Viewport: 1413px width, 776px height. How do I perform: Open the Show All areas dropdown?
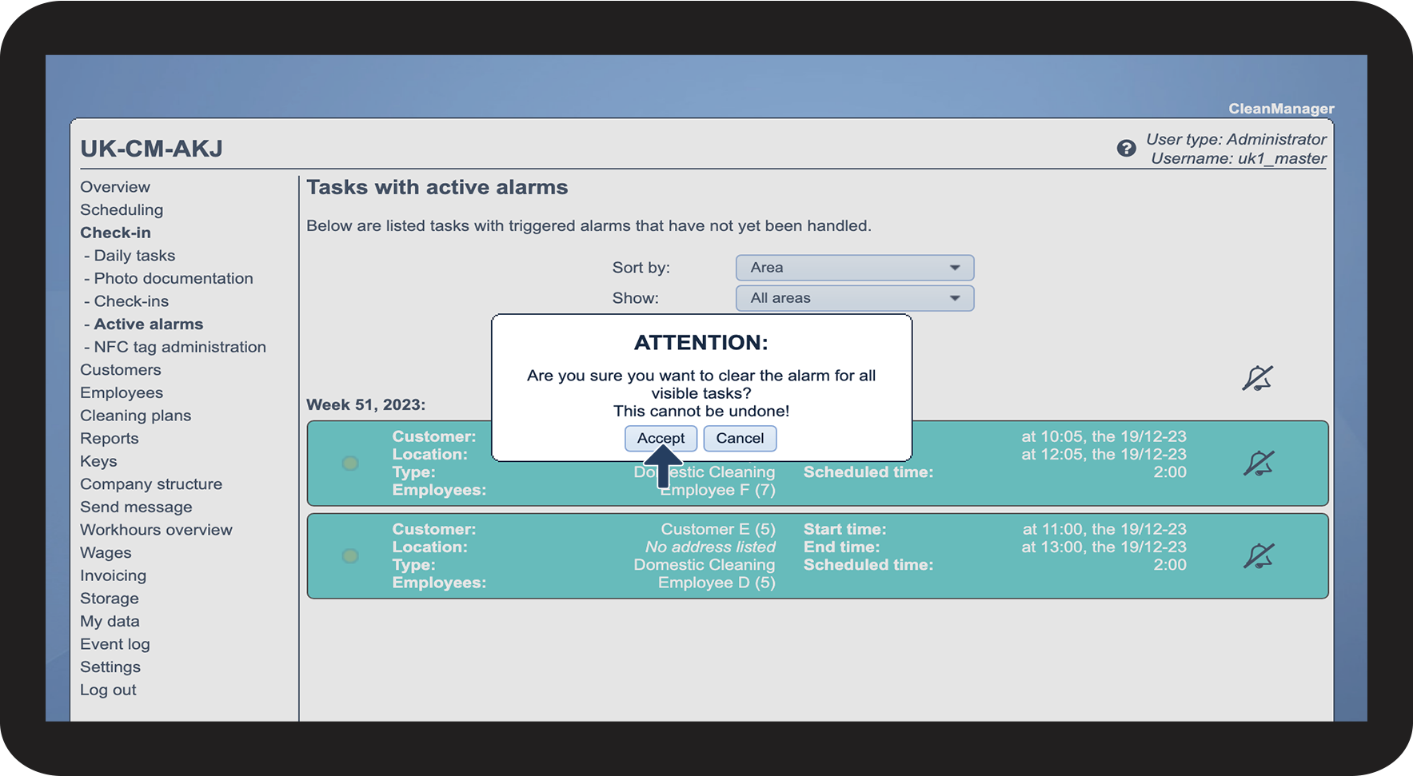click(x=855, y=298)
